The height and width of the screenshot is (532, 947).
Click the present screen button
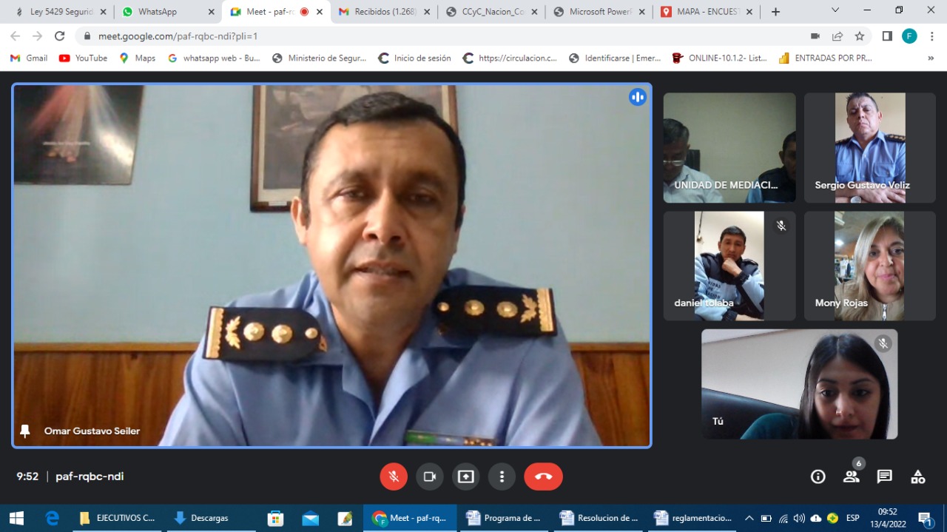click(x=465, y=477)
